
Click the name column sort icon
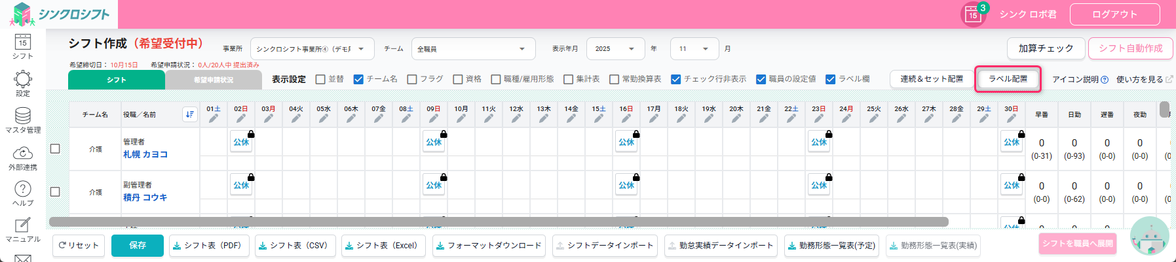(189, 114)
